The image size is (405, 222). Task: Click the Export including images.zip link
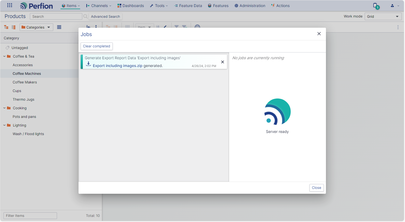tap(118, 66)
